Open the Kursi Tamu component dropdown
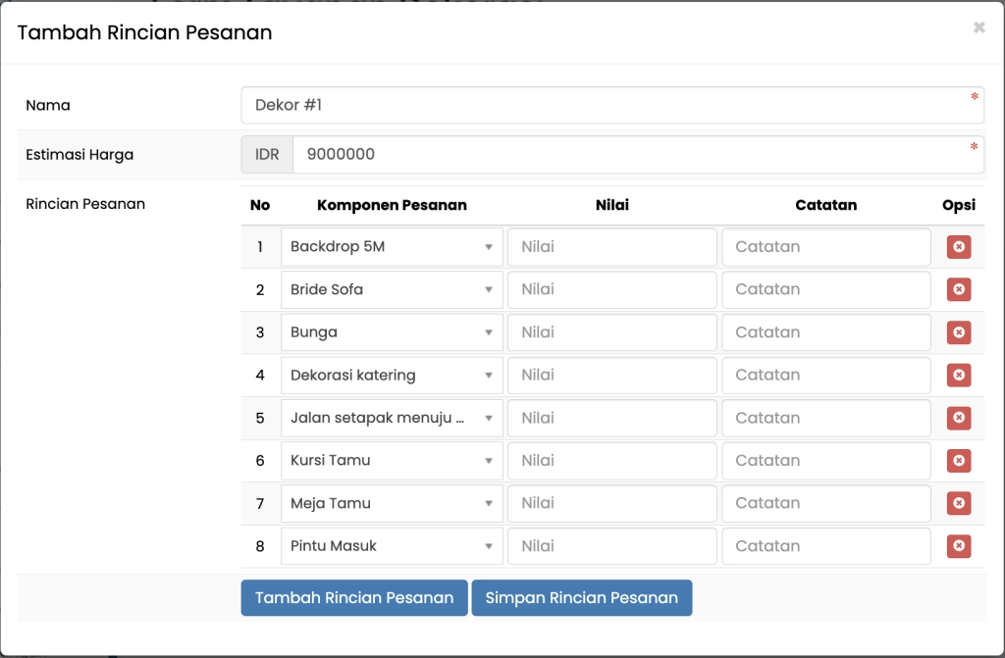Screen dimensions: 1005x658 click(x=391, y=461)
